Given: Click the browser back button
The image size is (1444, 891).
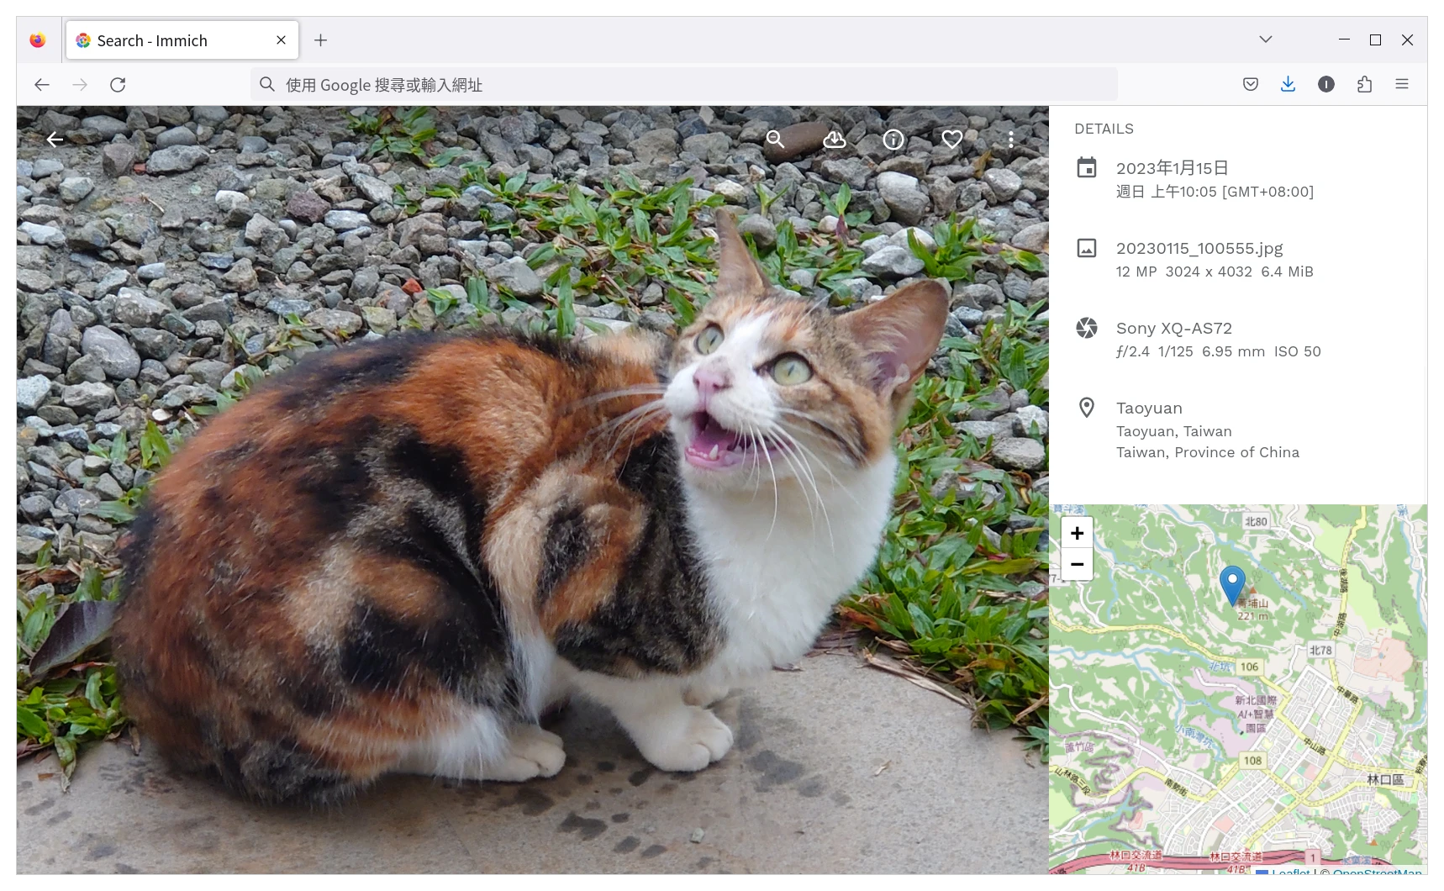Looking at the screenshot, I should [x=42, y=85].
